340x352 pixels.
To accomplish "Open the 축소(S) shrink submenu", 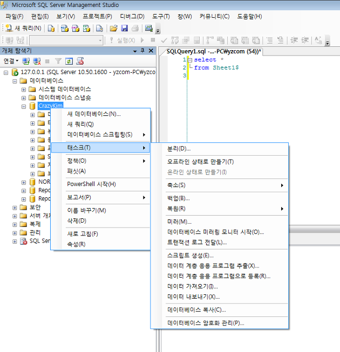I will coord(219,185).
